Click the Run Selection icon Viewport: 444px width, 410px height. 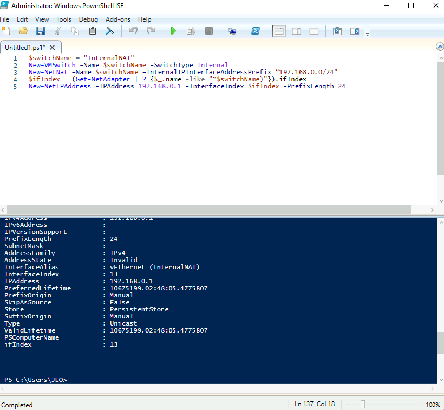pyautogui.click(x=191, y=31)
